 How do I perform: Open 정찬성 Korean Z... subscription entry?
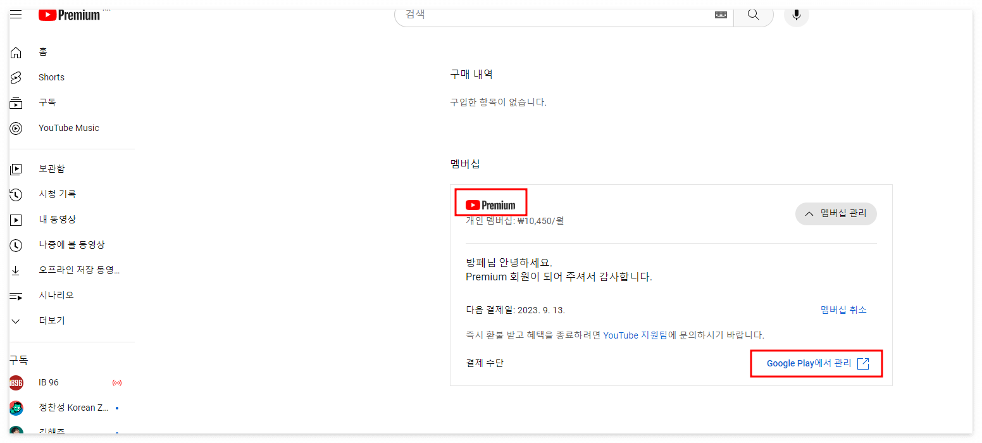tap(72, 408)
